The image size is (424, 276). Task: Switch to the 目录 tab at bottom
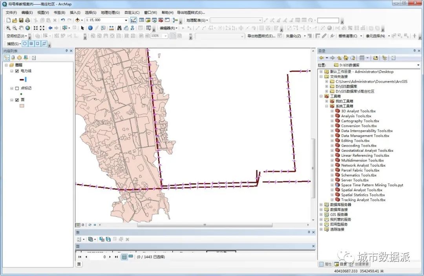(340, 264)
